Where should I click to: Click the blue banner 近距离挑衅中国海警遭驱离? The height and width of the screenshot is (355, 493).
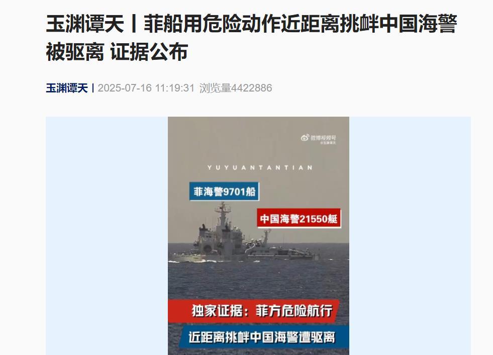pyautogui.click(x=262, y=337)
